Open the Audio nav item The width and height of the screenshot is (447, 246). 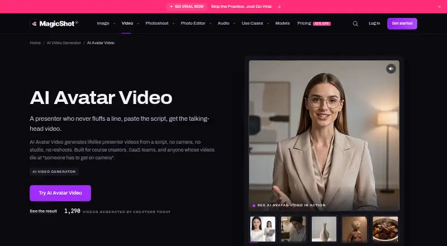tap(223, 23)
